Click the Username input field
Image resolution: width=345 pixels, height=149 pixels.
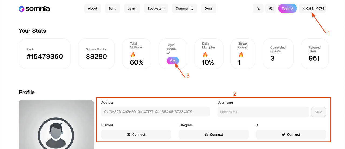pos(263,112)
